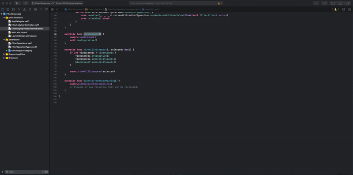Click super.viewWillDisappear(animated) on line 98
This screenshot has height=175, width=353.
[93, 71]
